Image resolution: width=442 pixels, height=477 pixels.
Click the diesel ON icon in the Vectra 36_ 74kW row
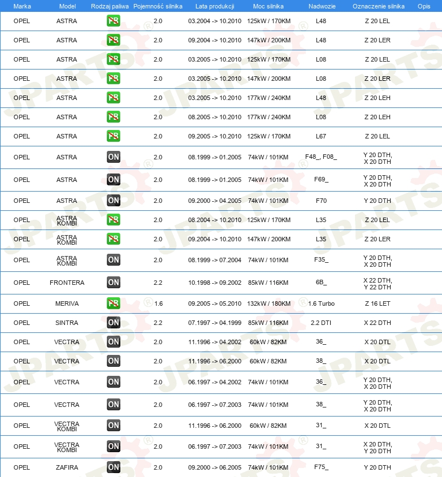point(113,382)
